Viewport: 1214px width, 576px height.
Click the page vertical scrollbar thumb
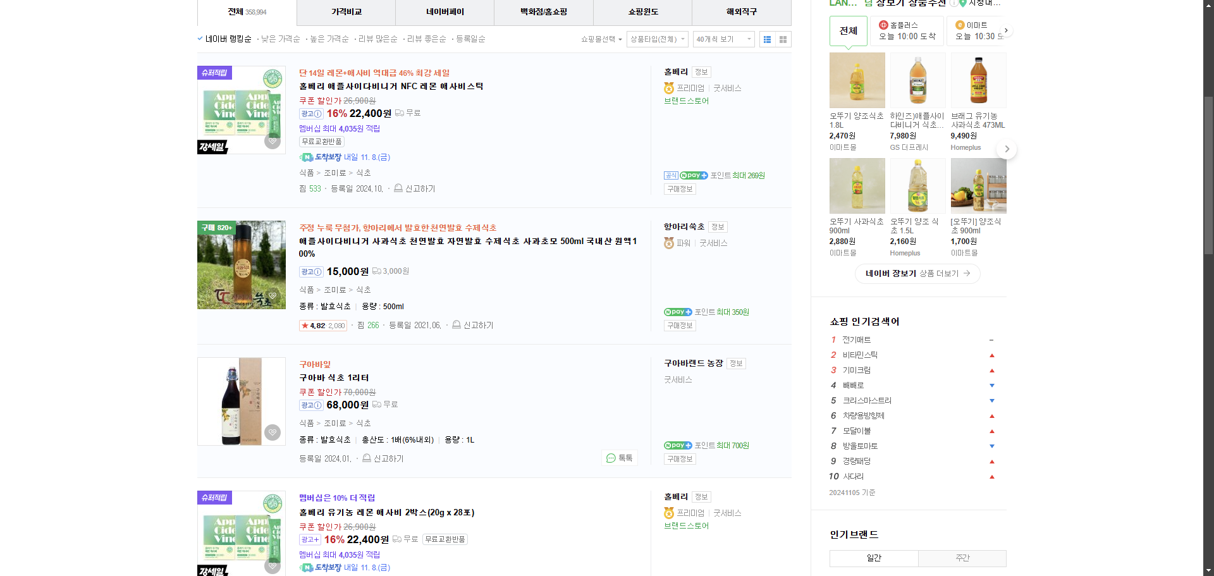tap(1208, 176)
